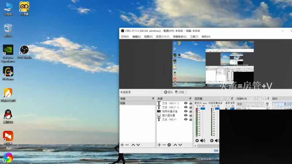Launch the WeGame desktop shortcut

point(8,73)
